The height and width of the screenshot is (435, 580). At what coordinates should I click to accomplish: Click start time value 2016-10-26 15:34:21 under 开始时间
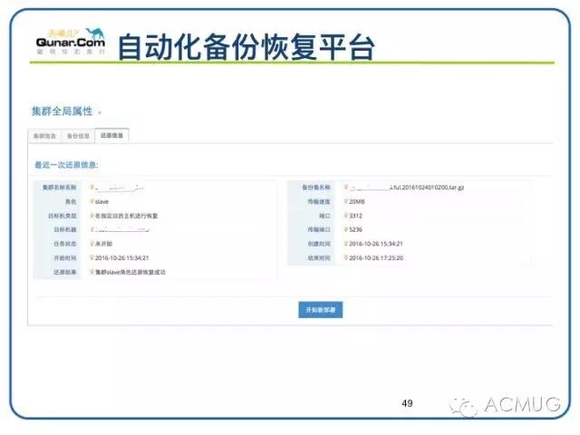click(x=122, y=257)
